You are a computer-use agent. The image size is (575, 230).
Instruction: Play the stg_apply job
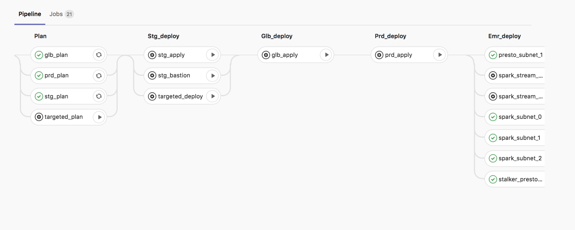[x=213, y=55]
